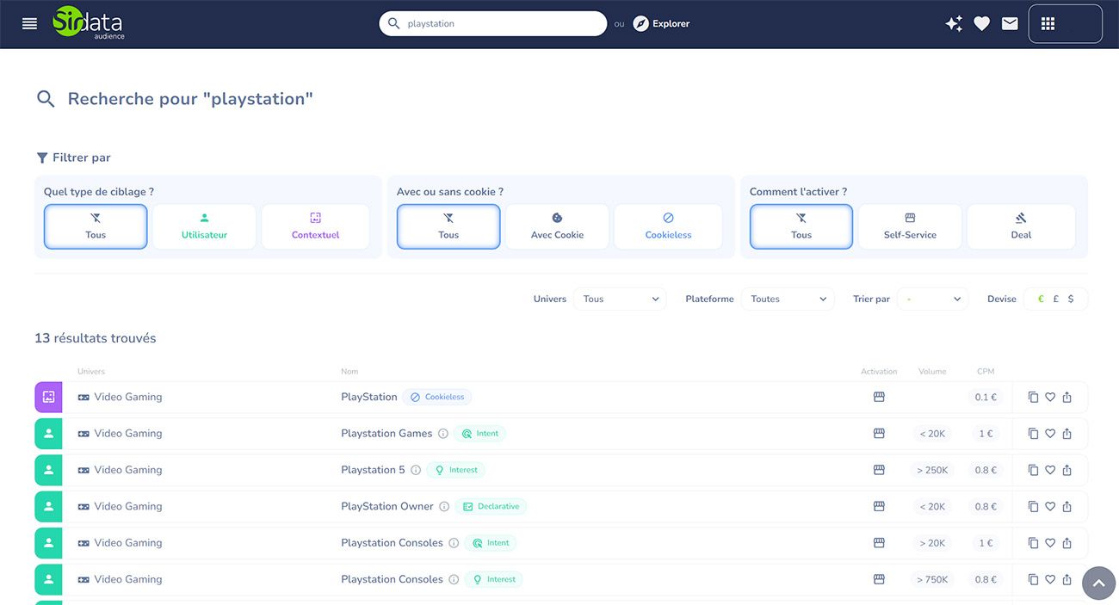Open the Univers dropdown
The height and width of the screenshot is (605, 1119).
[620, 299]
